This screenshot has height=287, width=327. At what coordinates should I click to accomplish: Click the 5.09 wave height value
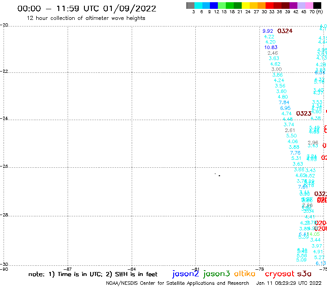[x=301, y=260]
